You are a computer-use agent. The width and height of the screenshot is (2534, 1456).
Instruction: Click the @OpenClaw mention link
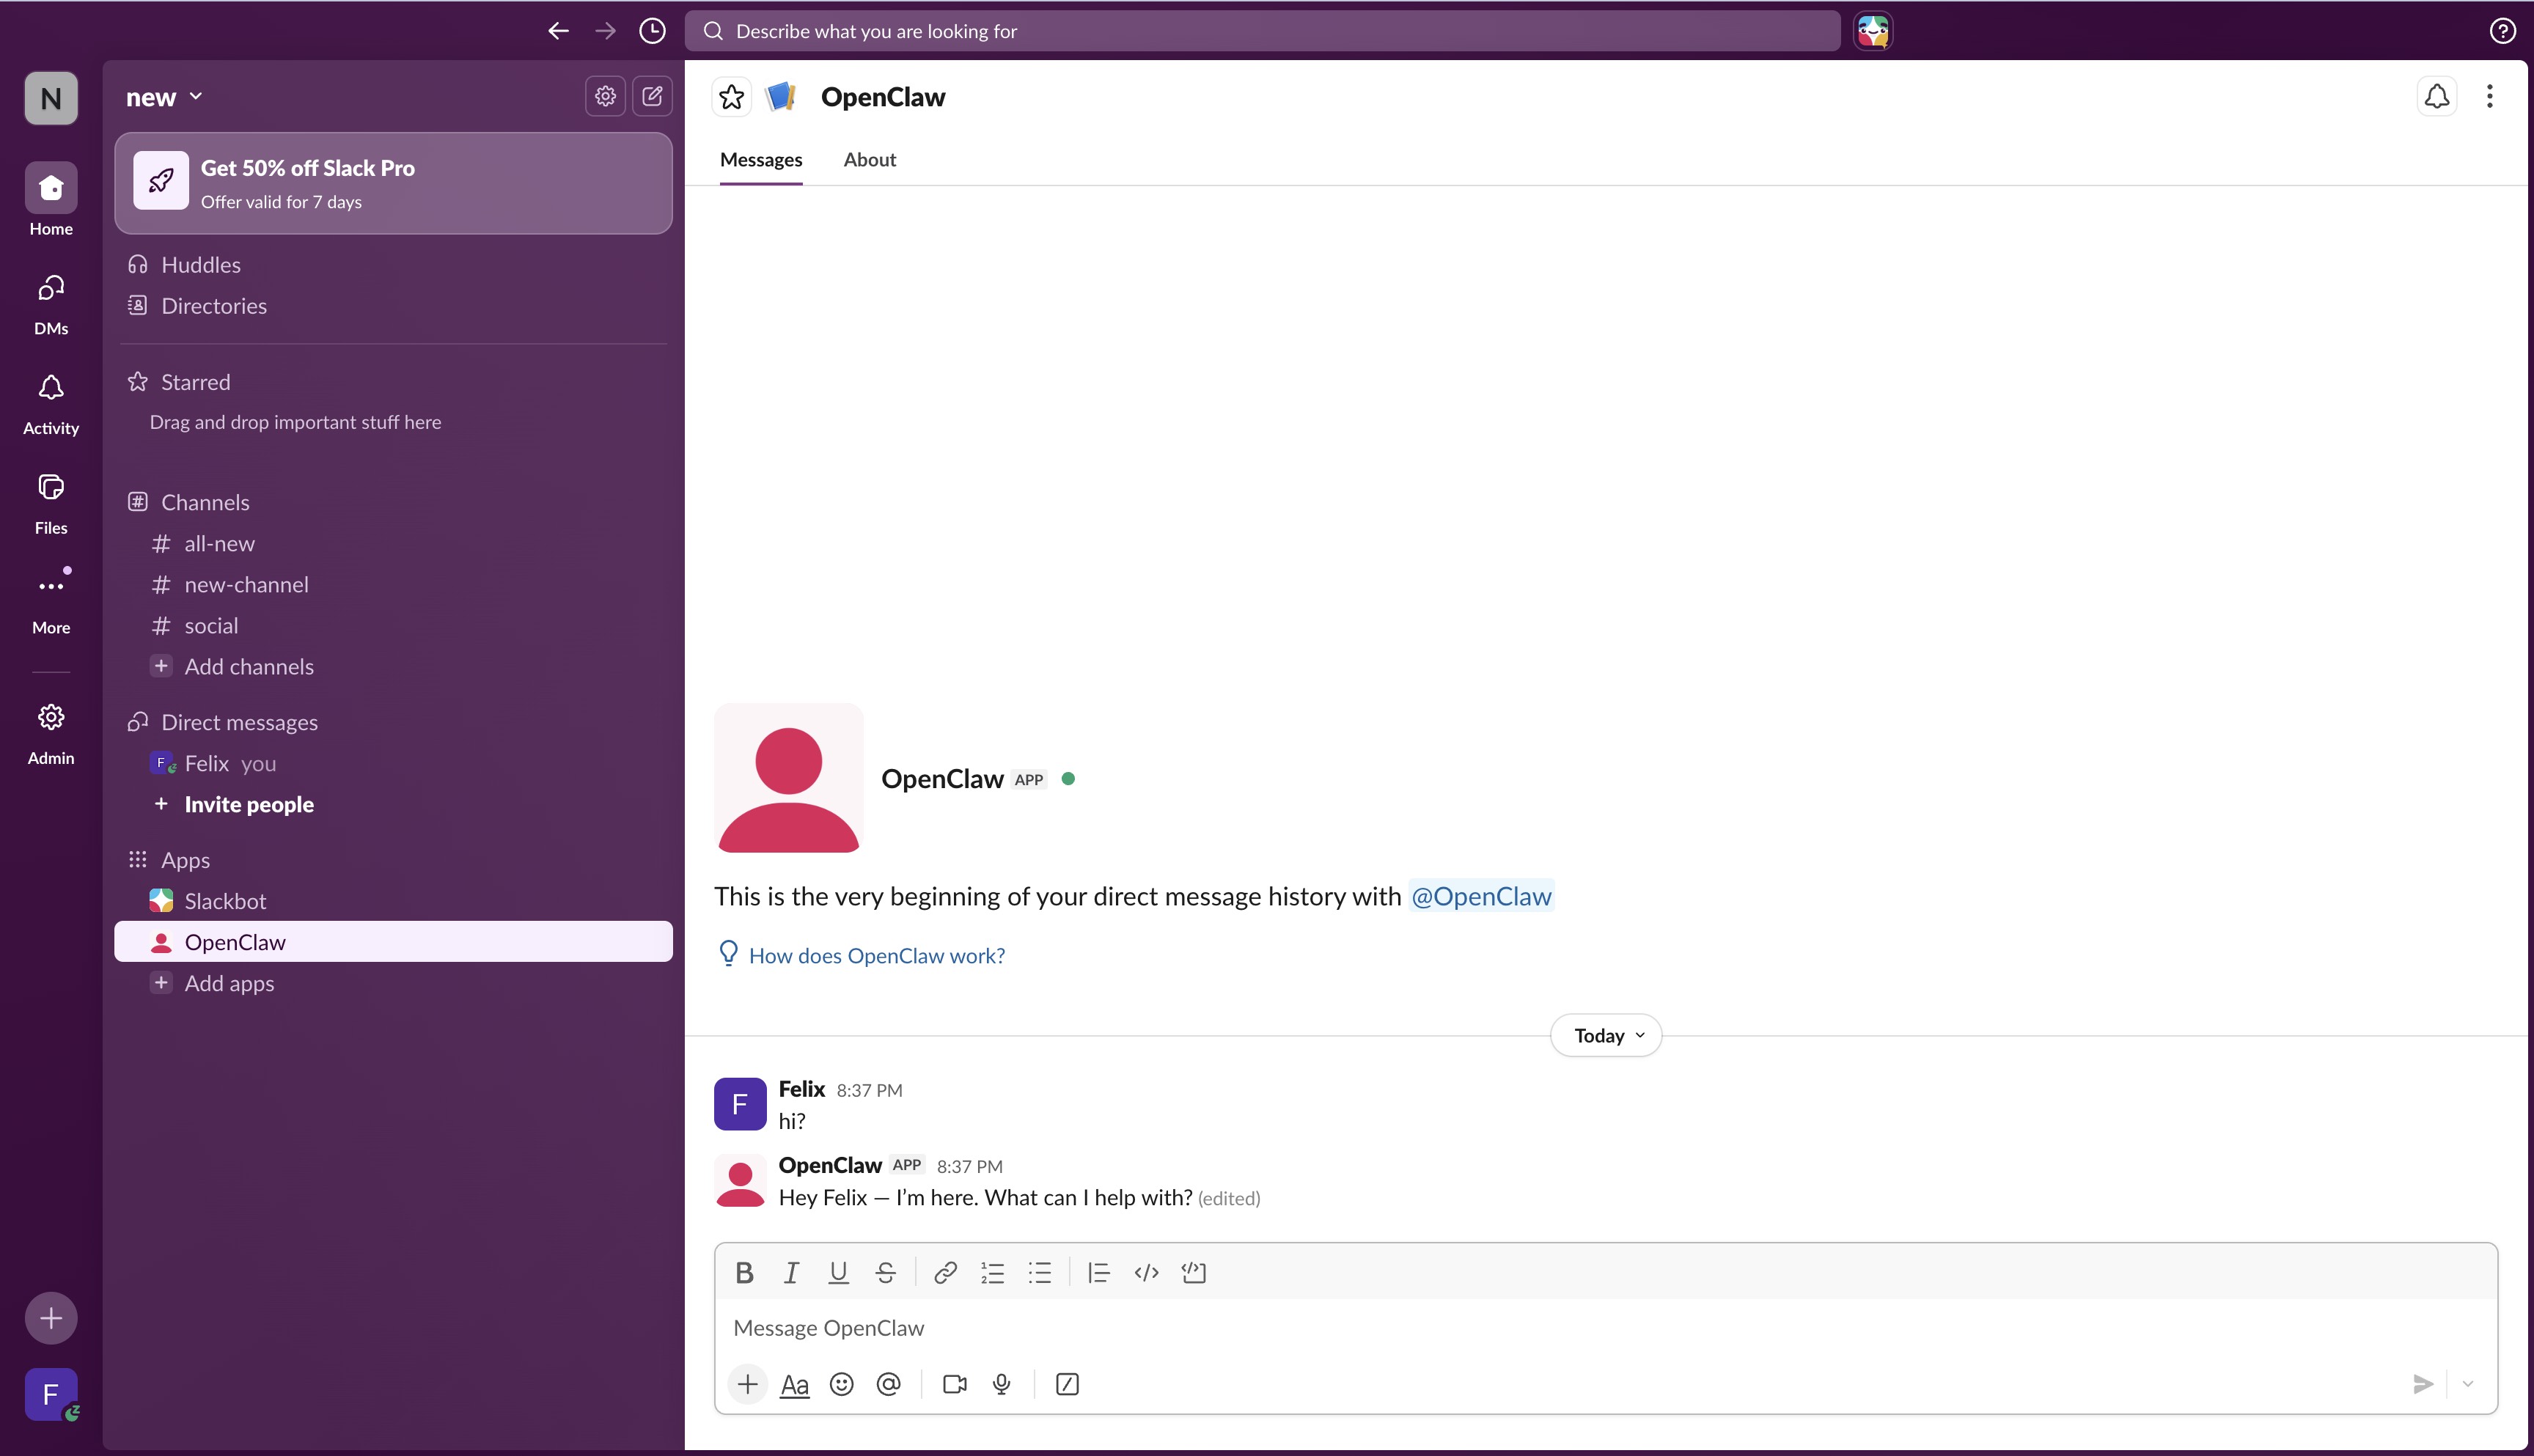1481,896
